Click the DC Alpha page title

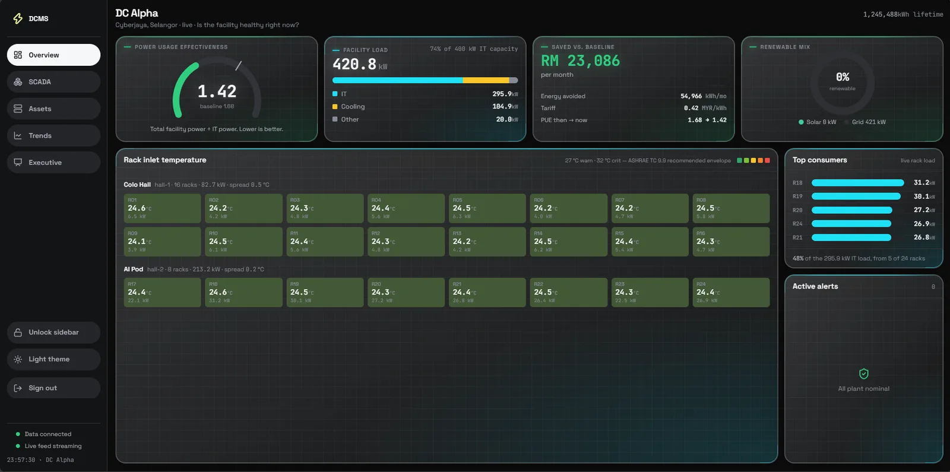click(x=137, y=13)
